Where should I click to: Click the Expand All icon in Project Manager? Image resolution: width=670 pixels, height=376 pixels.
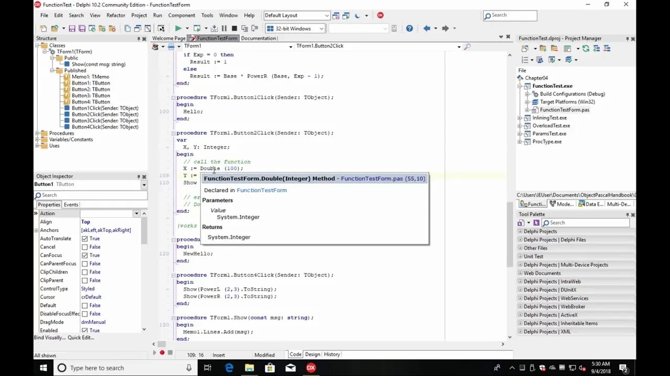click(596, 48)
